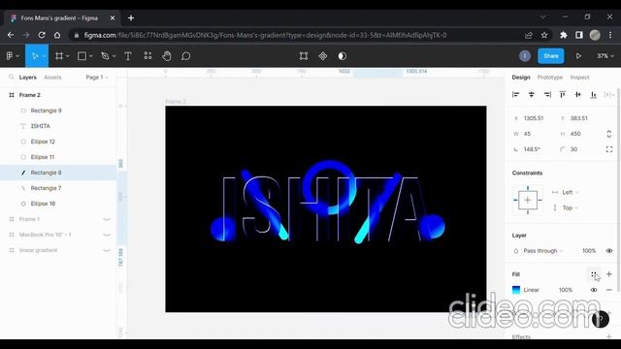This screenshot has width=621, height=349.
Task: Open vertical constraint Top dropdown
Action: coord(570,207)
